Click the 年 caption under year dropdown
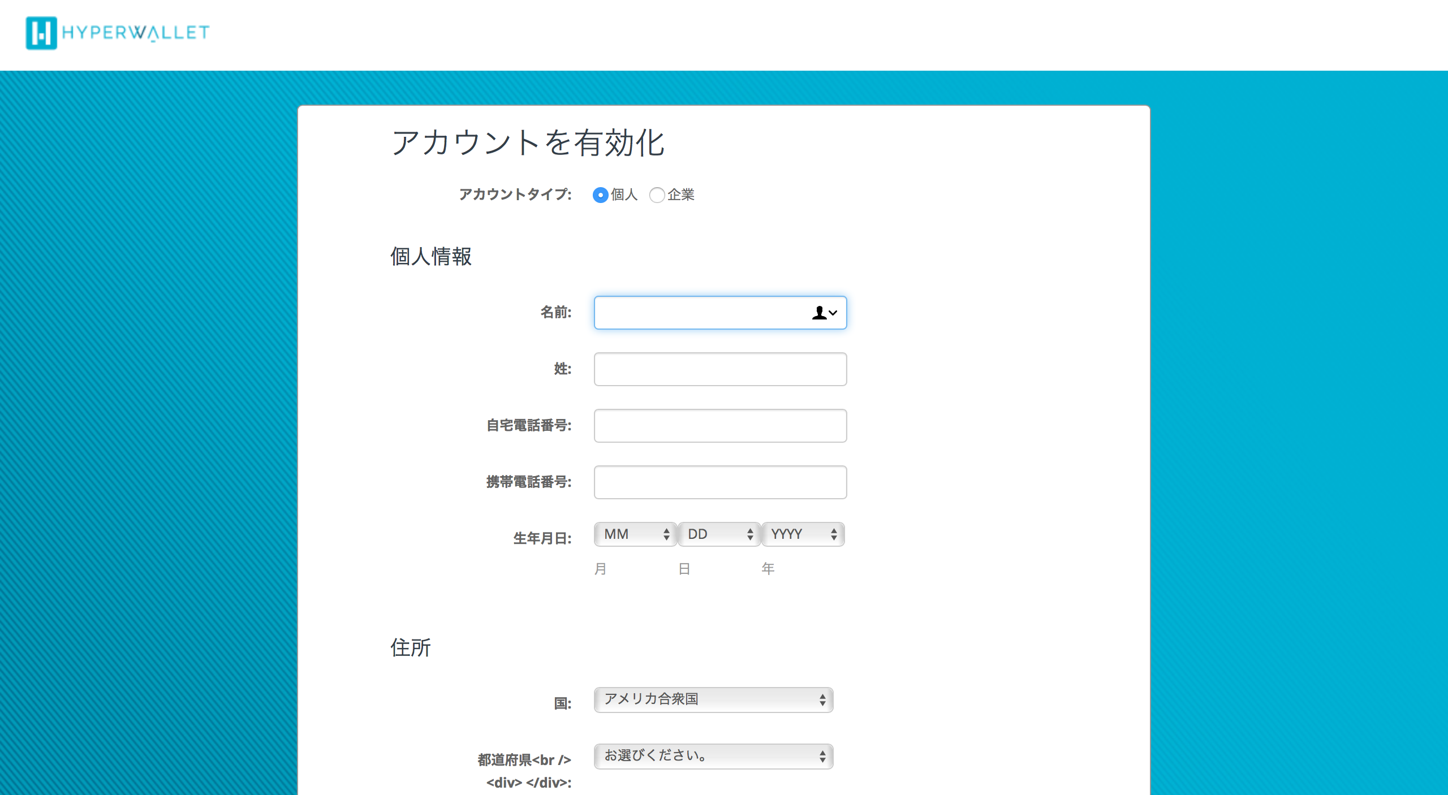Image resolution: width=1448 pixels, height=795 pixels. (x=768, y=569)
